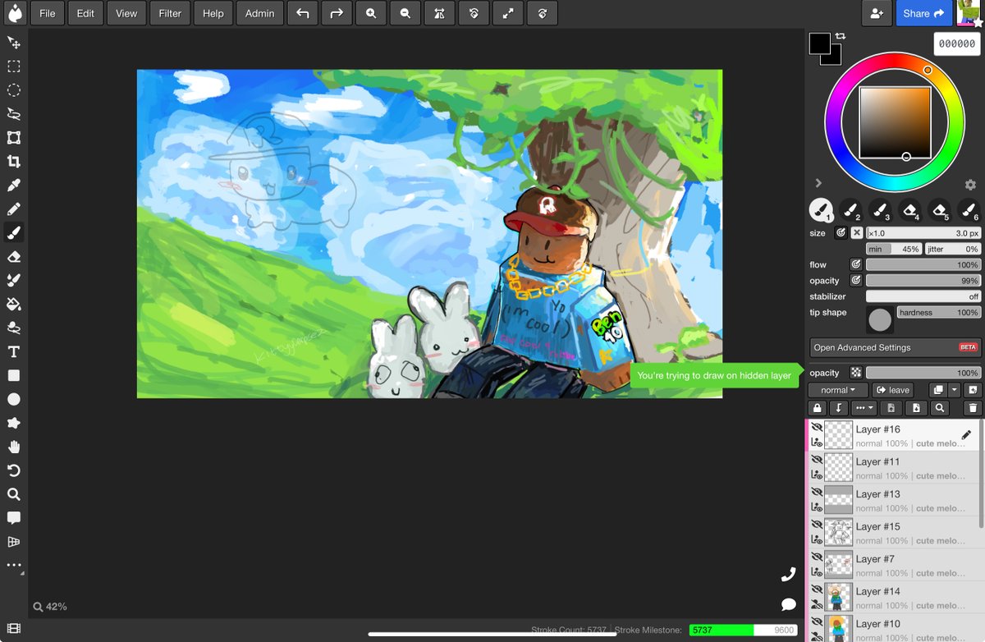Select the rectangular selection tool
985x642 pixels.
(13, 66)
